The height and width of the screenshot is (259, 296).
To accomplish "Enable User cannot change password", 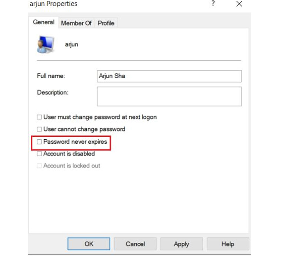I will click(x=39, y=129).
